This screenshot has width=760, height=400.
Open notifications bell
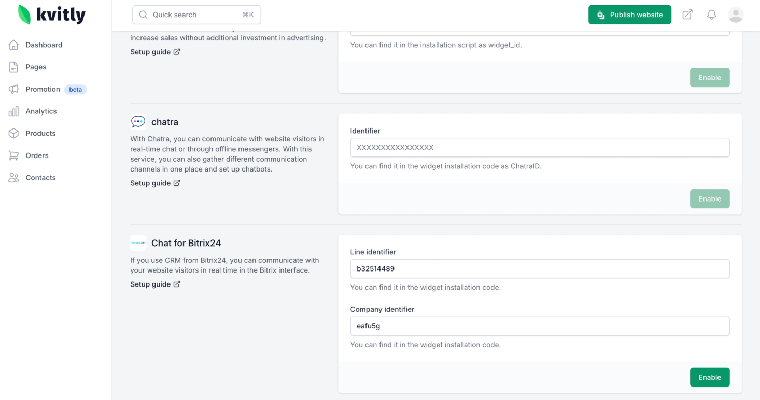coord(712,15)
